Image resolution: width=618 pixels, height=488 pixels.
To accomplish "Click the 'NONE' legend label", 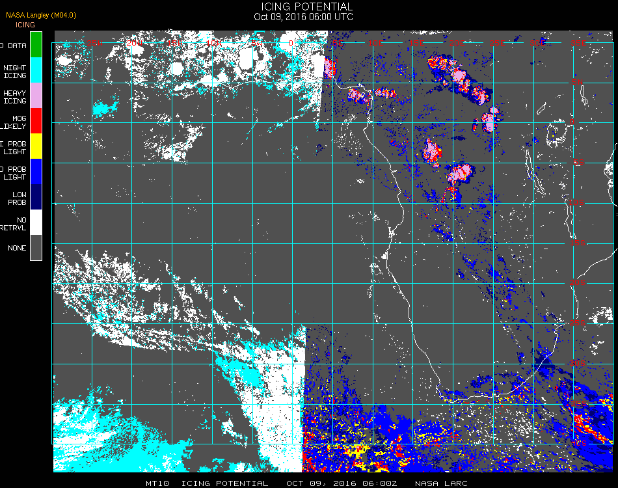I will click(x=17, y=248).
